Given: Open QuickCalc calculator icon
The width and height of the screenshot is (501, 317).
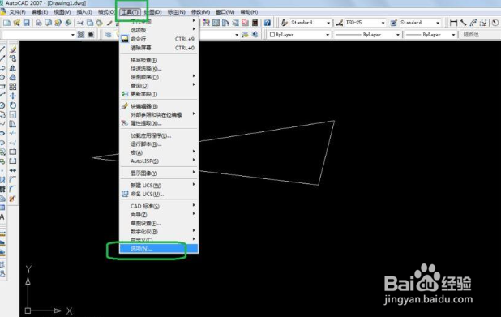Looking at the screenshot, I should coord(255,23).
